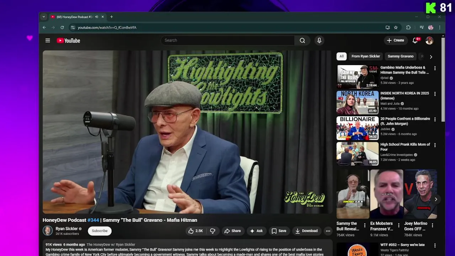Viewport: 455px width, 256px height.
Task: Select the All filter chip
Action: click(x=342, y=56)
